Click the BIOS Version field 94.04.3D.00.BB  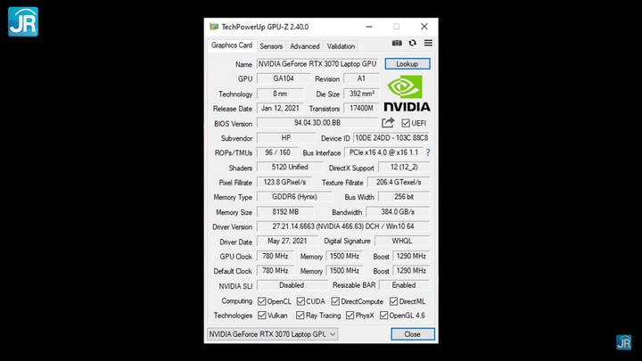317,123
